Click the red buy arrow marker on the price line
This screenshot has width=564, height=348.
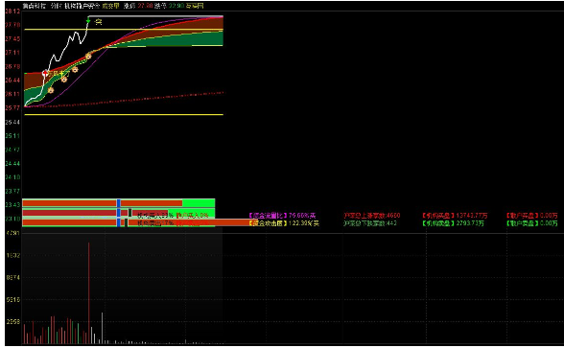[x=45, y=73]
